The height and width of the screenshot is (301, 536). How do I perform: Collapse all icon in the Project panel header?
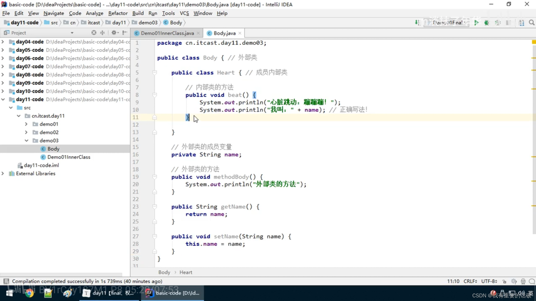point(102,33)
